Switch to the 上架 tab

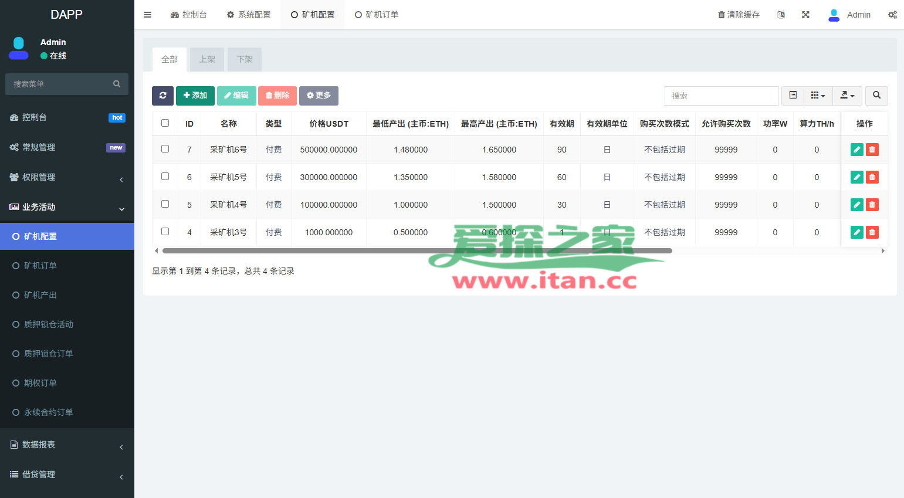tap(207, 59)
